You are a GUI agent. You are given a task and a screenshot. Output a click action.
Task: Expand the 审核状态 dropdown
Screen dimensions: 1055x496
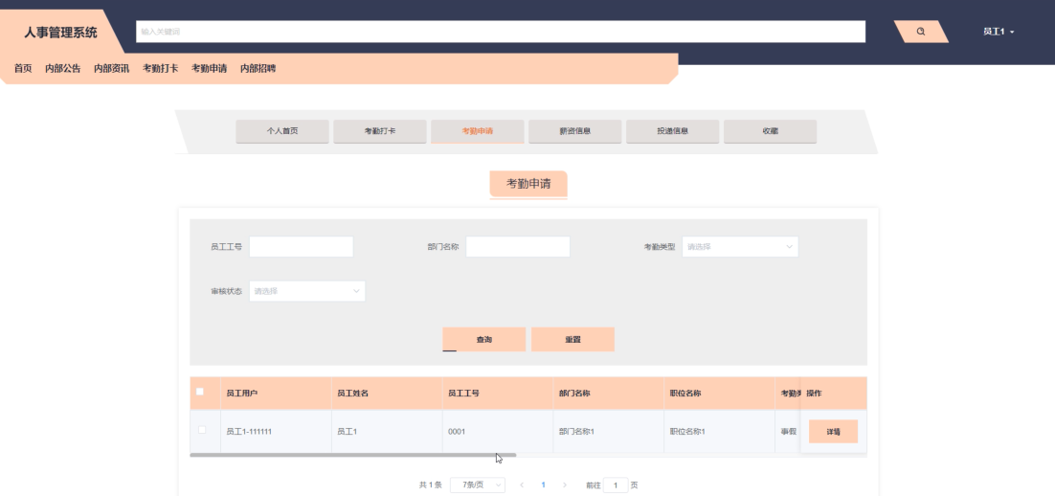(x=307, y=291)
